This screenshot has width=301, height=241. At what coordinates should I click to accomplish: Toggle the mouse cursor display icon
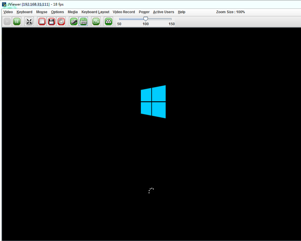[74, 21]
